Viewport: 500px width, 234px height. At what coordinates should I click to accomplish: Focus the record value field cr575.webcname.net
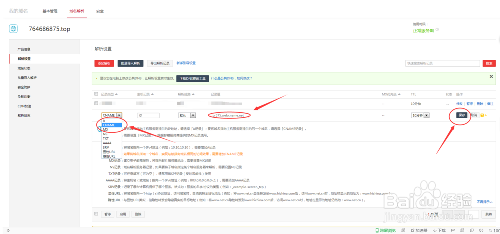pos(230,115)
